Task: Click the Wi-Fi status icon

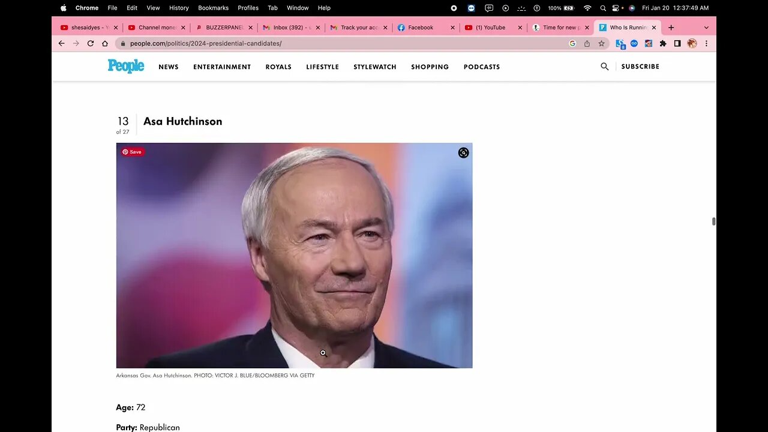Action: point(587,8)
